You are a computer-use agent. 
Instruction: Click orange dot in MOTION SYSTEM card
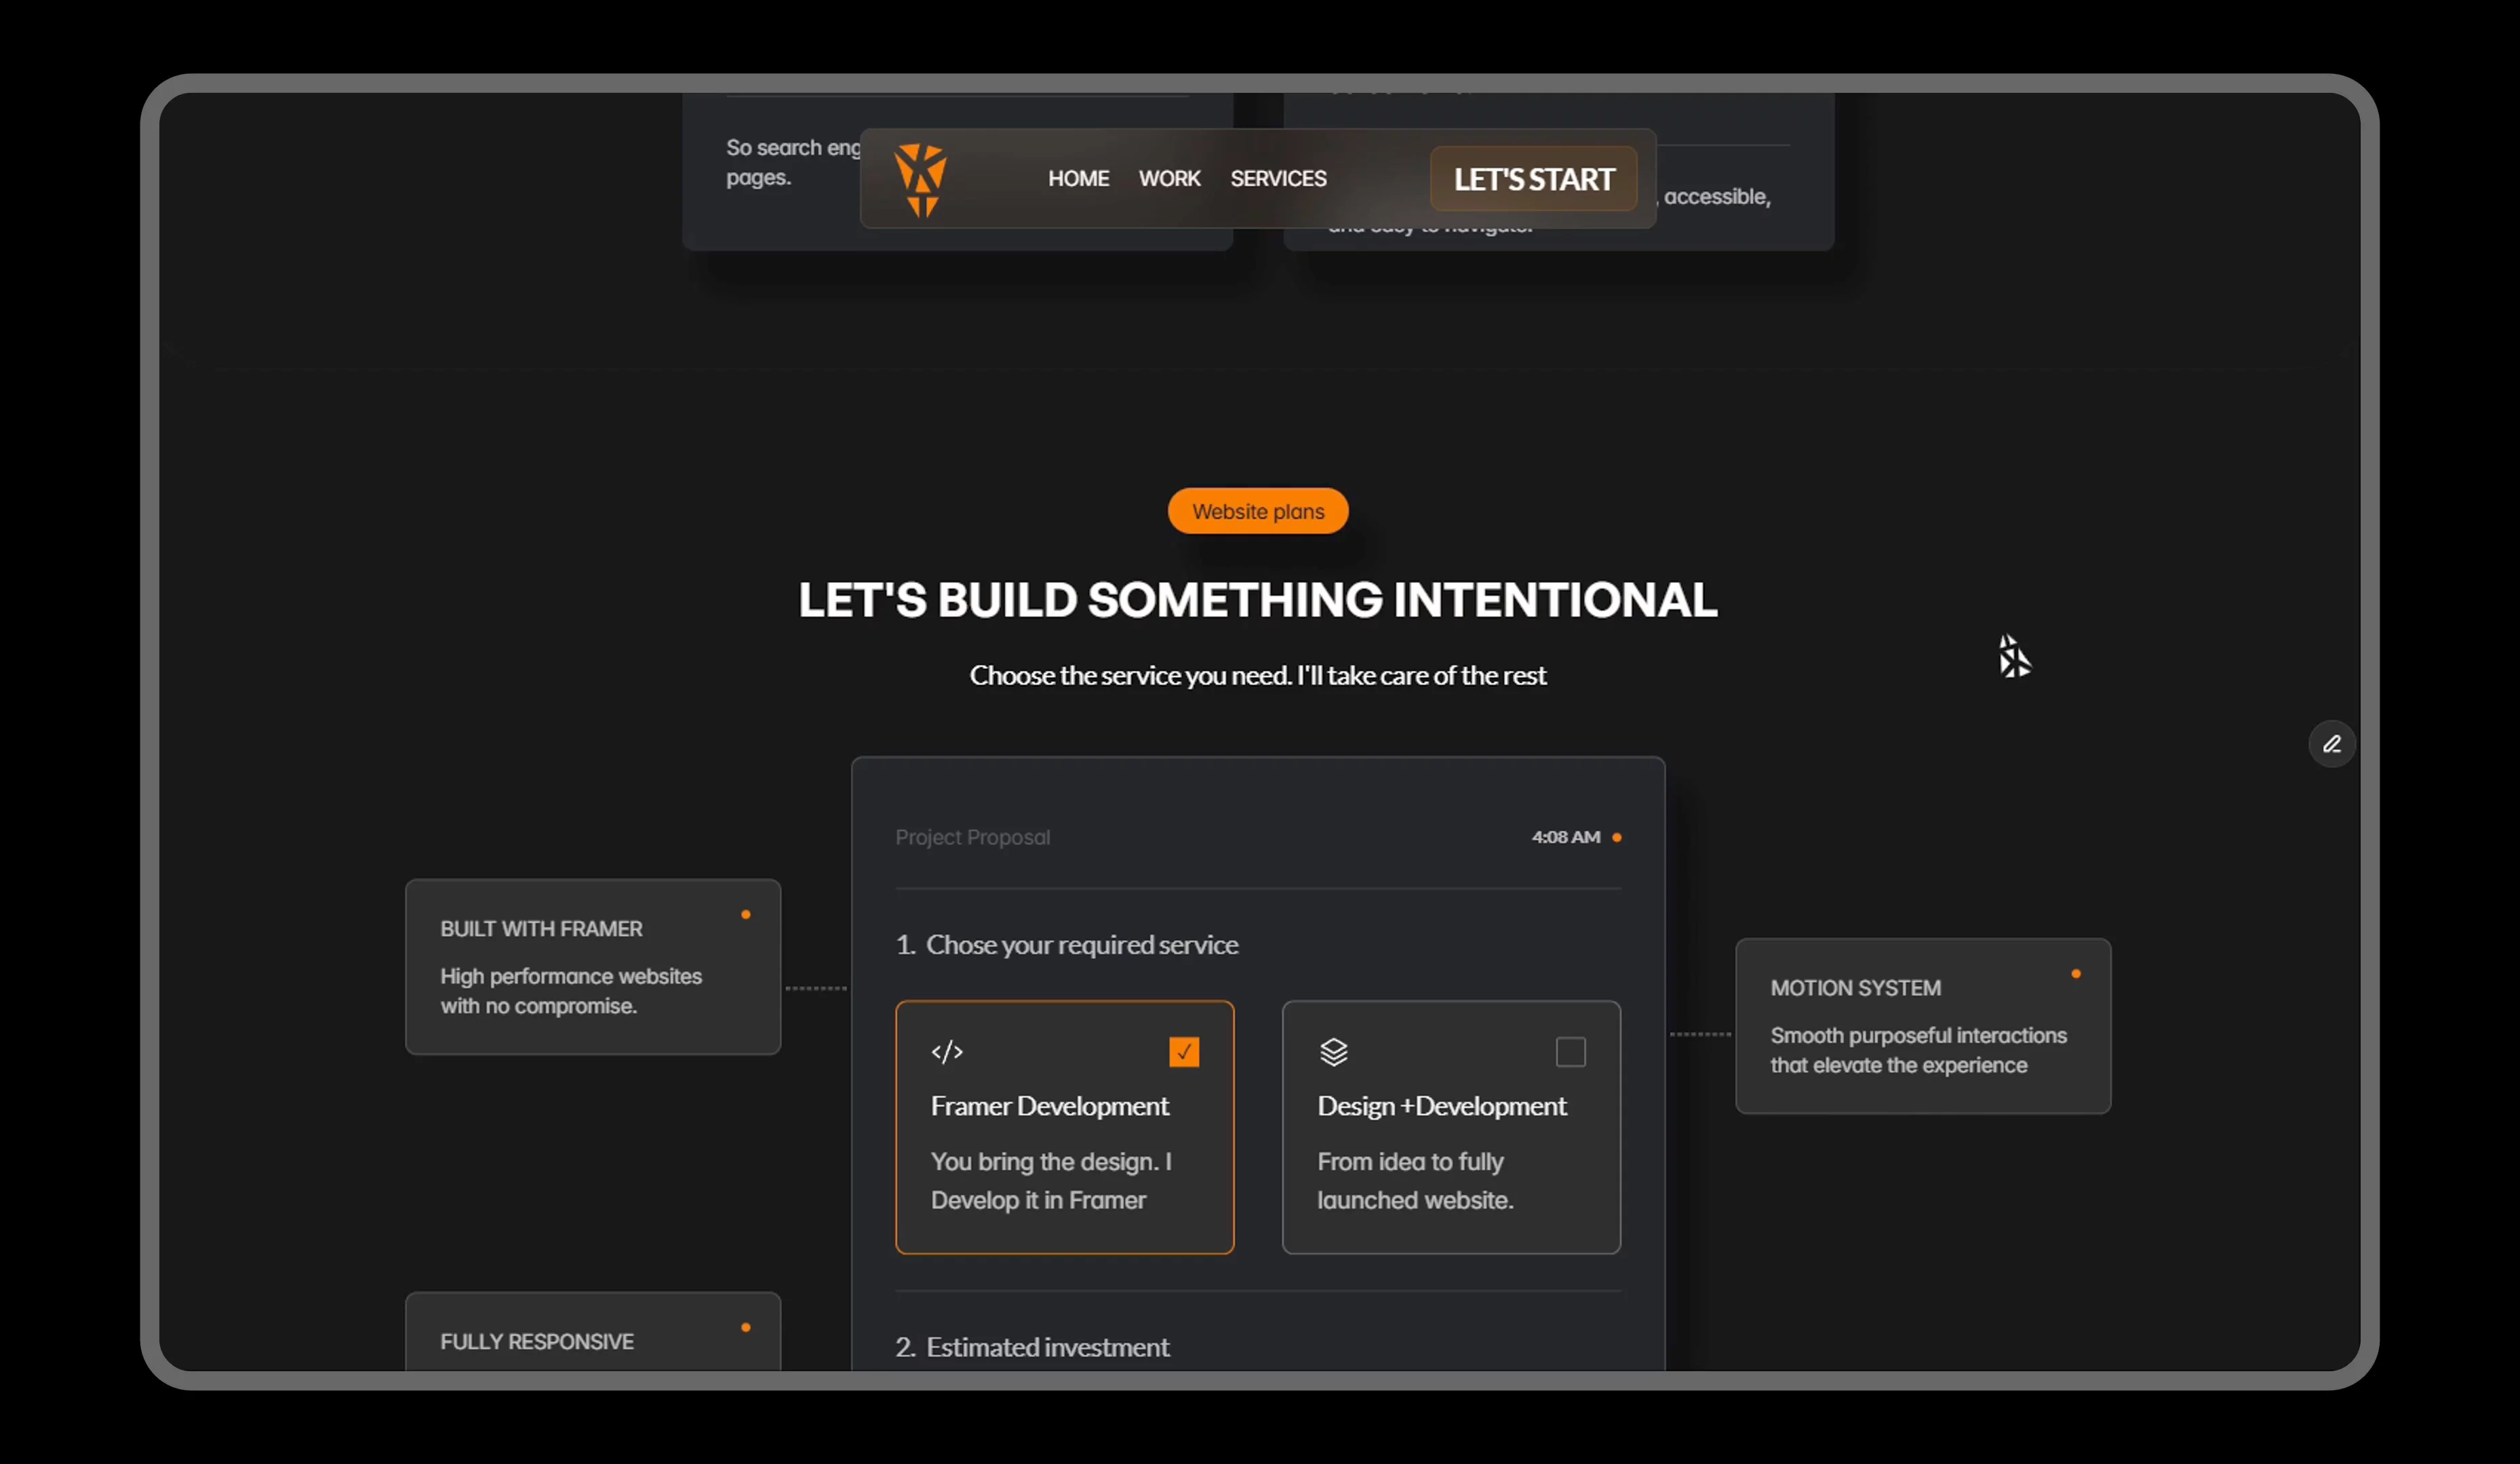tap(2075, 973)
